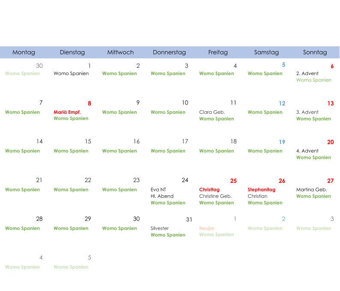Select the Donnerstag column header
Screen dimensions: 340x291
[x=169, y=52]
